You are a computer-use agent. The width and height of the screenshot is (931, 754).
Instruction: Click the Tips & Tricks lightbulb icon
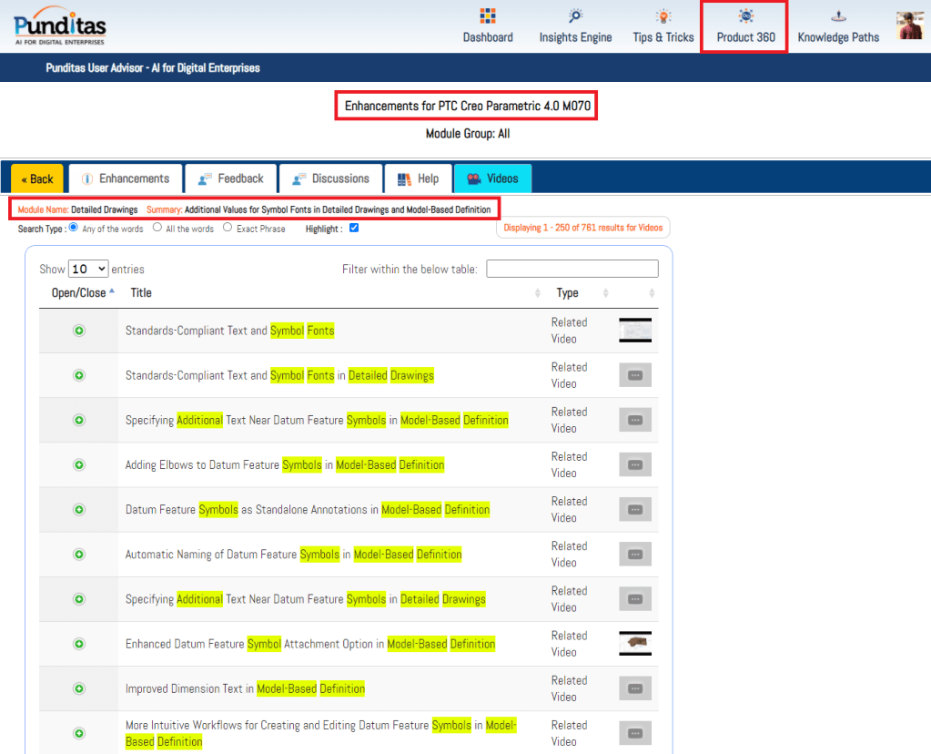663,17
